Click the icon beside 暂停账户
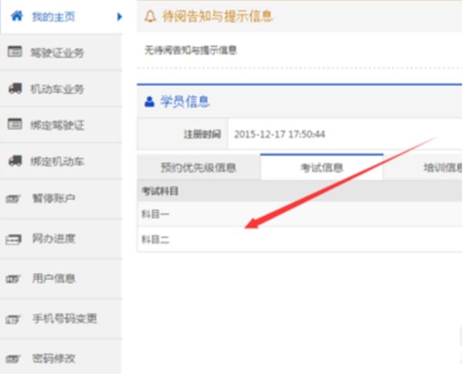 coord(13,199)
